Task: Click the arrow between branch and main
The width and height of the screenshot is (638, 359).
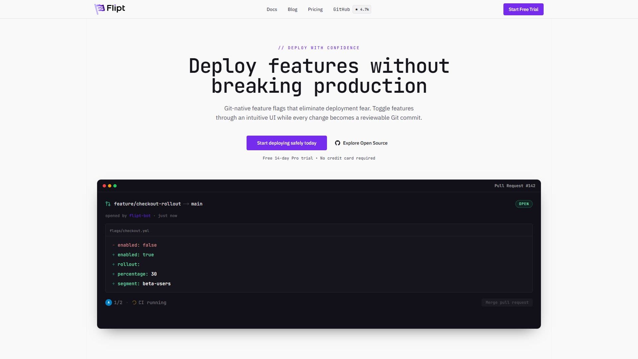Action: pos(186,204)
